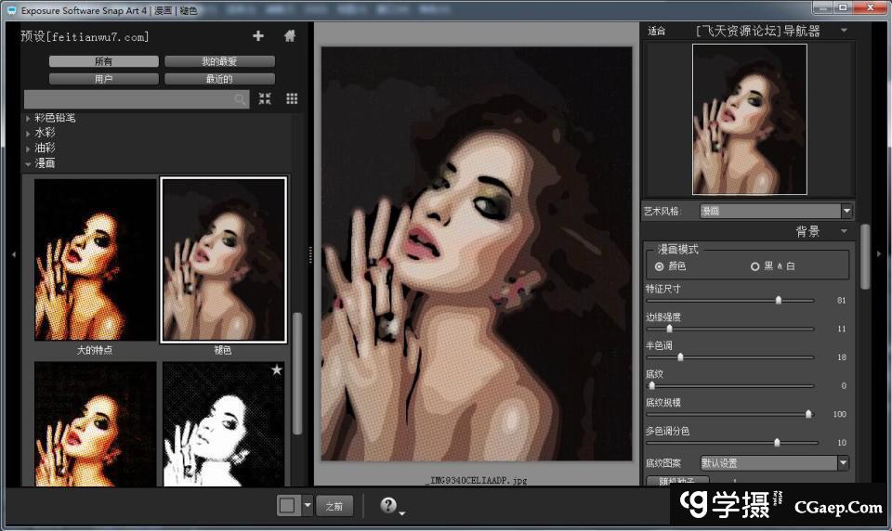This screenshot has width=892, height=531.
Task: Click the preview layout square icon
Action: pos(288,506)
